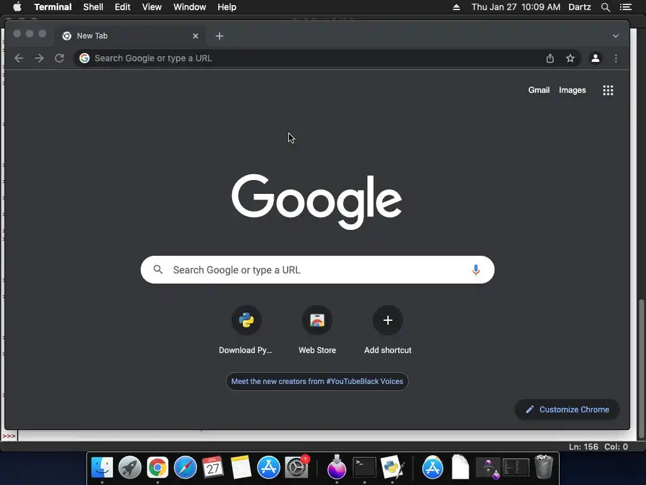Click the Chrome back arrow

18,58
